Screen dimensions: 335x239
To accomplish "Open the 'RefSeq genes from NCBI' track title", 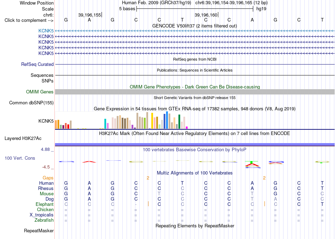I will 195,59.
